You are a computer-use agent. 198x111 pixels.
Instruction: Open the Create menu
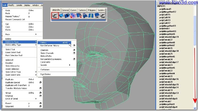pos(19,5)
